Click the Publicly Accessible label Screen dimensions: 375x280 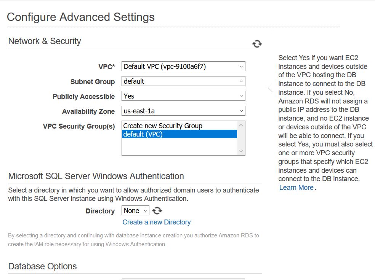pos(83,97)
